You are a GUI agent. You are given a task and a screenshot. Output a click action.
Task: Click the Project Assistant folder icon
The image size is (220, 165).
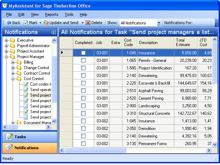(13, 51)
